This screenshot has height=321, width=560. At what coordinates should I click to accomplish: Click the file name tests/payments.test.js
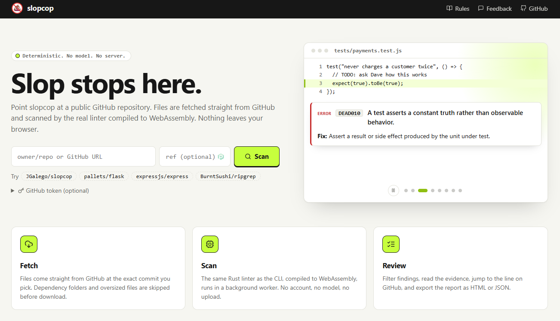click(x=368, y=51)
